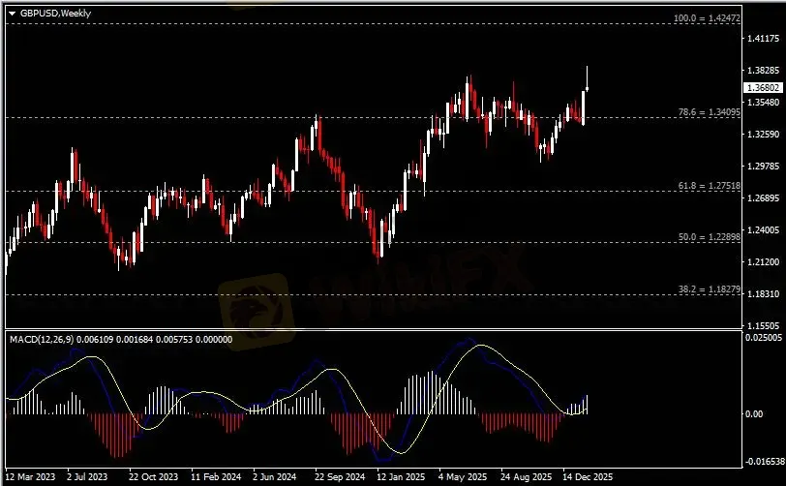Select the 78.6 = 1.34095 Fibonacci label

point(710,112)
